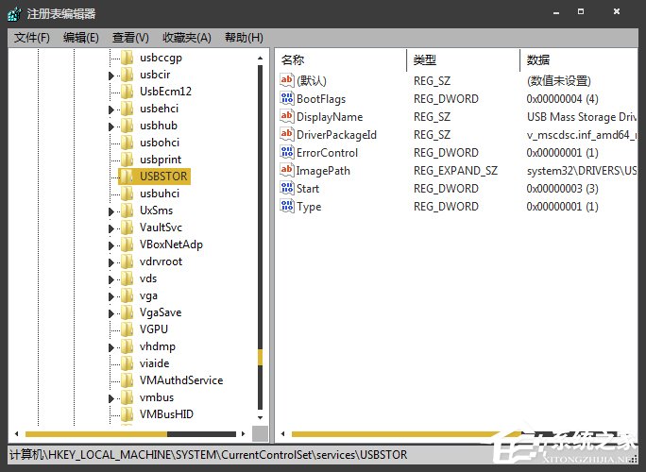Expand the vdrvroot tree node
Screen dimensions: 646x472
(x=110, y=262)
